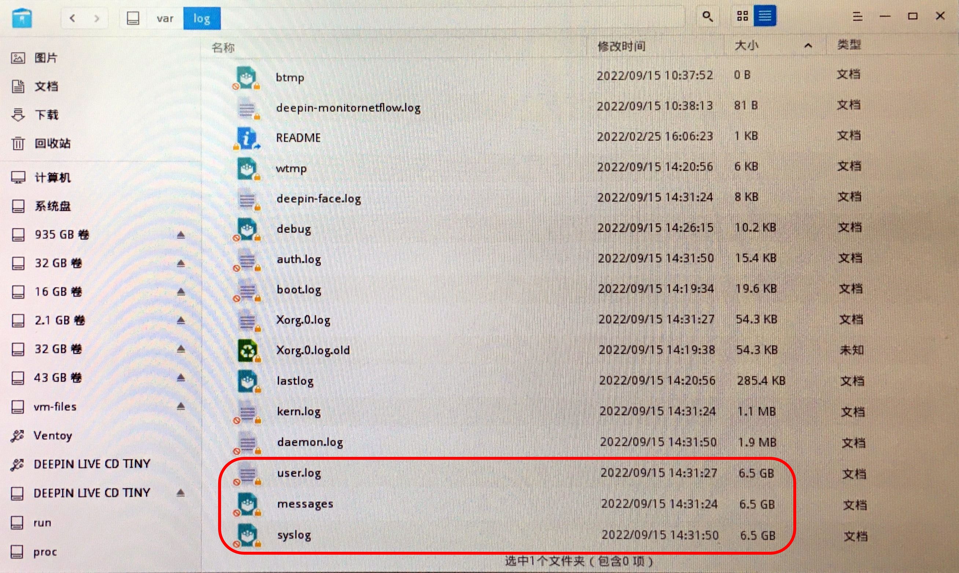Open Trash (回收站) in the sidebar

click(x=52, y=143)
